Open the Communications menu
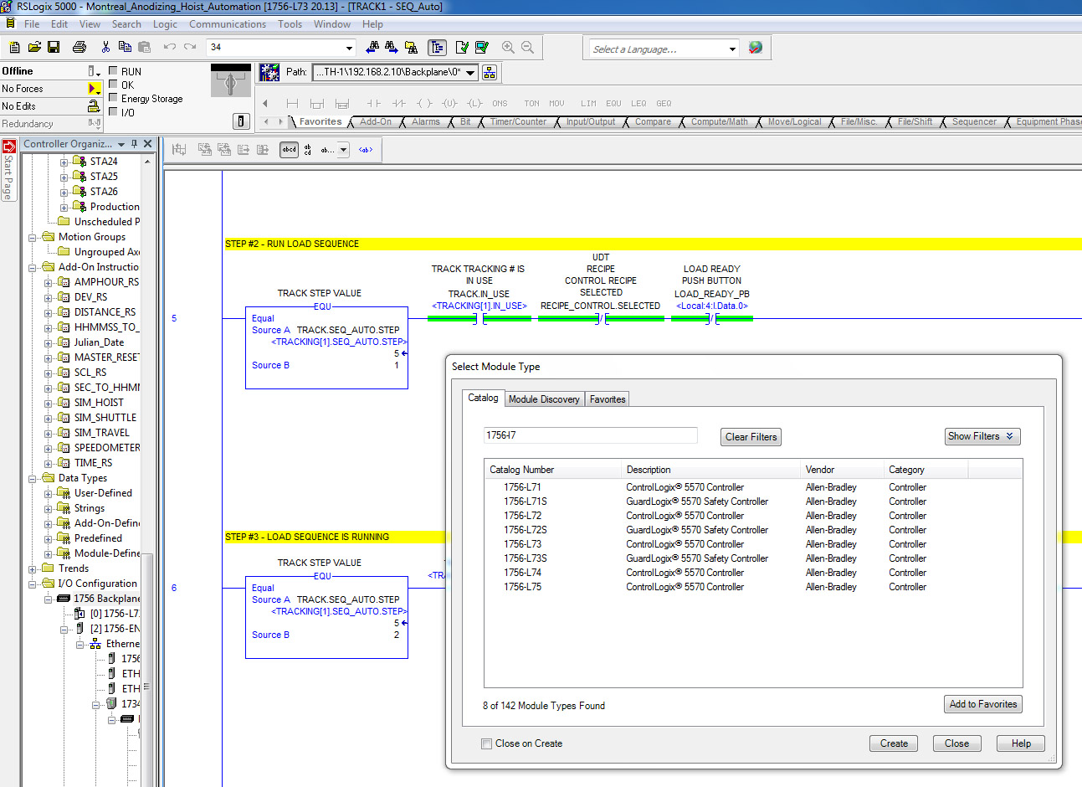This screenshot has width=1082, height=787. 227,24
